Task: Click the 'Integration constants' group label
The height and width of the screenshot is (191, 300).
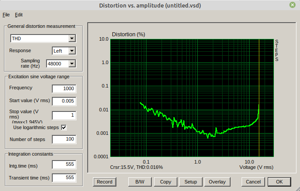Action: click(x=31, y=154)
